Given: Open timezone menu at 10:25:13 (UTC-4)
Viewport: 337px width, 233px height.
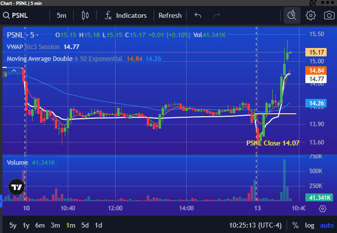Looking at the screenshot, I should (x=255, y=225).
